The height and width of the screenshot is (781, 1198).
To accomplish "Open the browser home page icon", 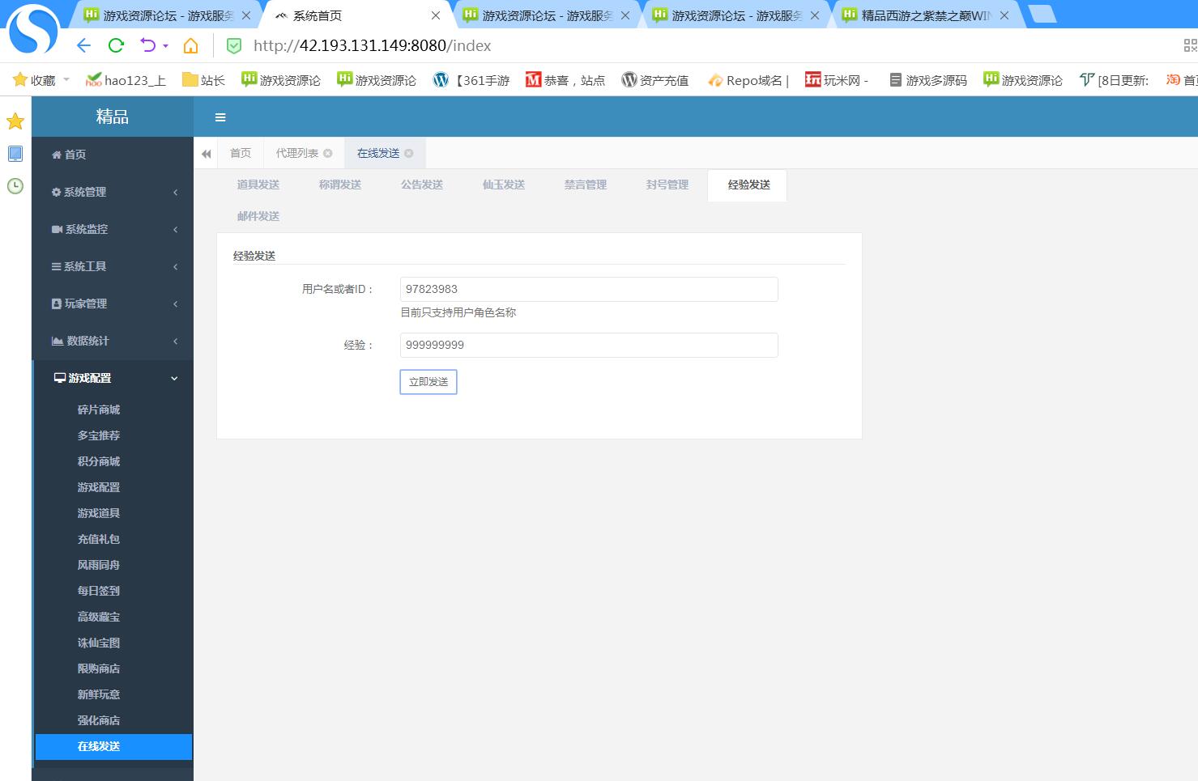I will pyautogui.click(x=190, y=46).
